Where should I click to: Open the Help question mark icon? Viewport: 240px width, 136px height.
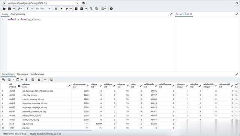tap(111, 9)
